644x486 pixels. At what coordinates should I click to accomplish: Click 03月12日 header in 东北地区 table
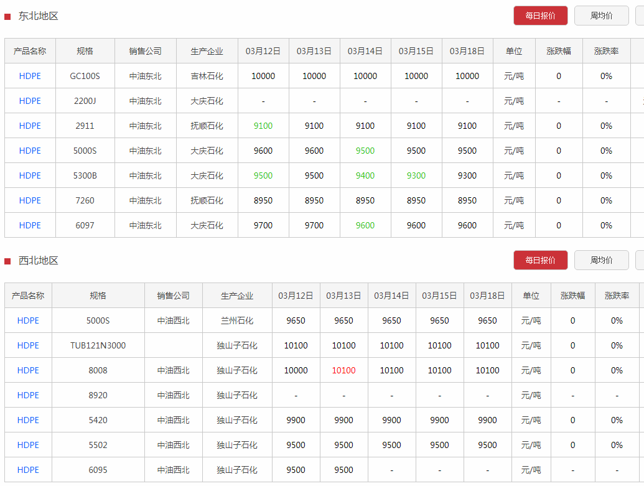click(x=263, y=51)
